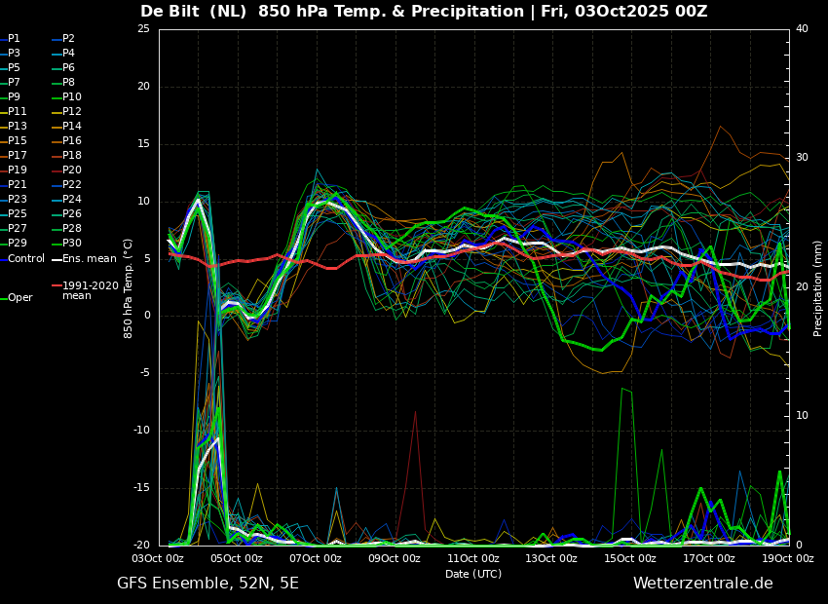The image size is (828, 604).
Task: Click the '09Oct 00z' date label
Action: (x=395, y=558)
